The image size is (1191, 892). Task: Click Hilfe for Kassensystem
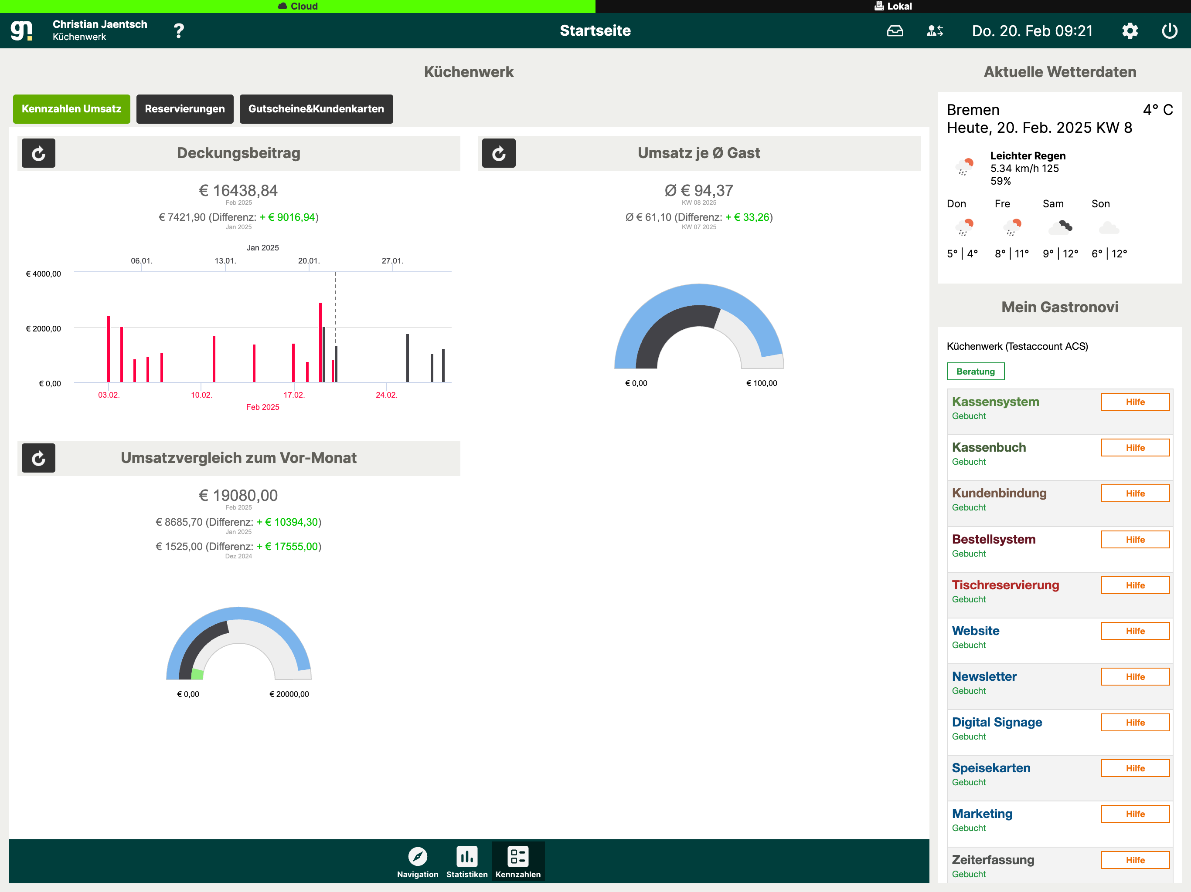click(x=1134, y=402)
